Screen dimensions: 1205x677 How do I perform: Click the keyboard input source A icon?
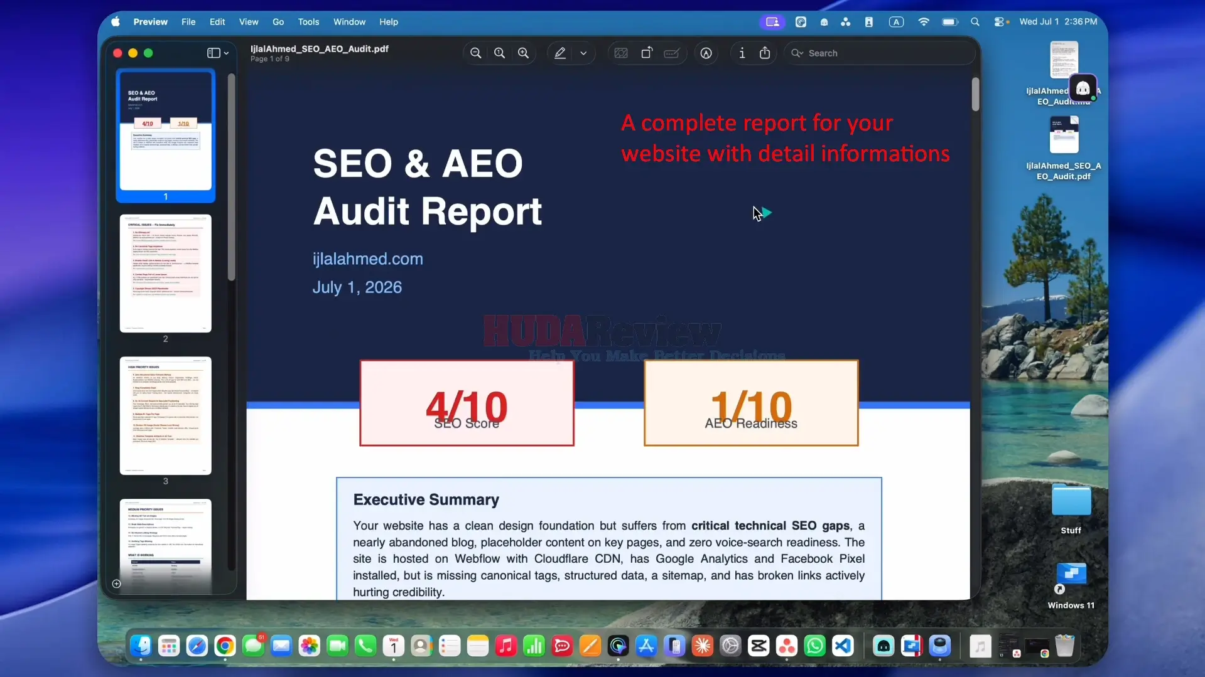[896, 22]
